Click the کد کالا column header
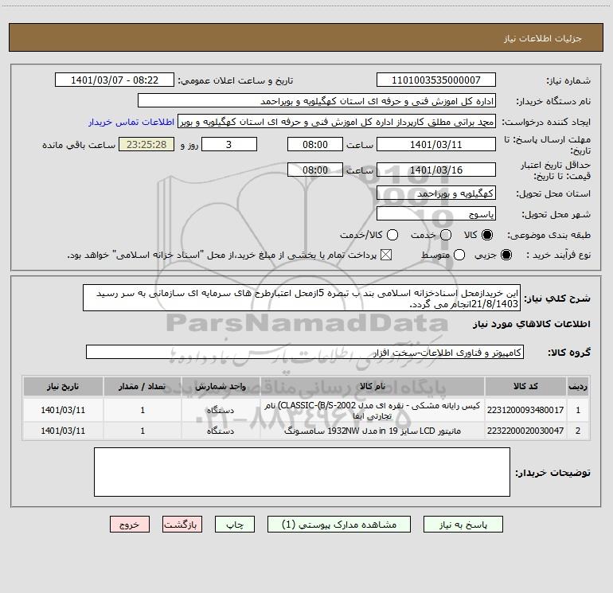613x593 pixels. point(525,387)
